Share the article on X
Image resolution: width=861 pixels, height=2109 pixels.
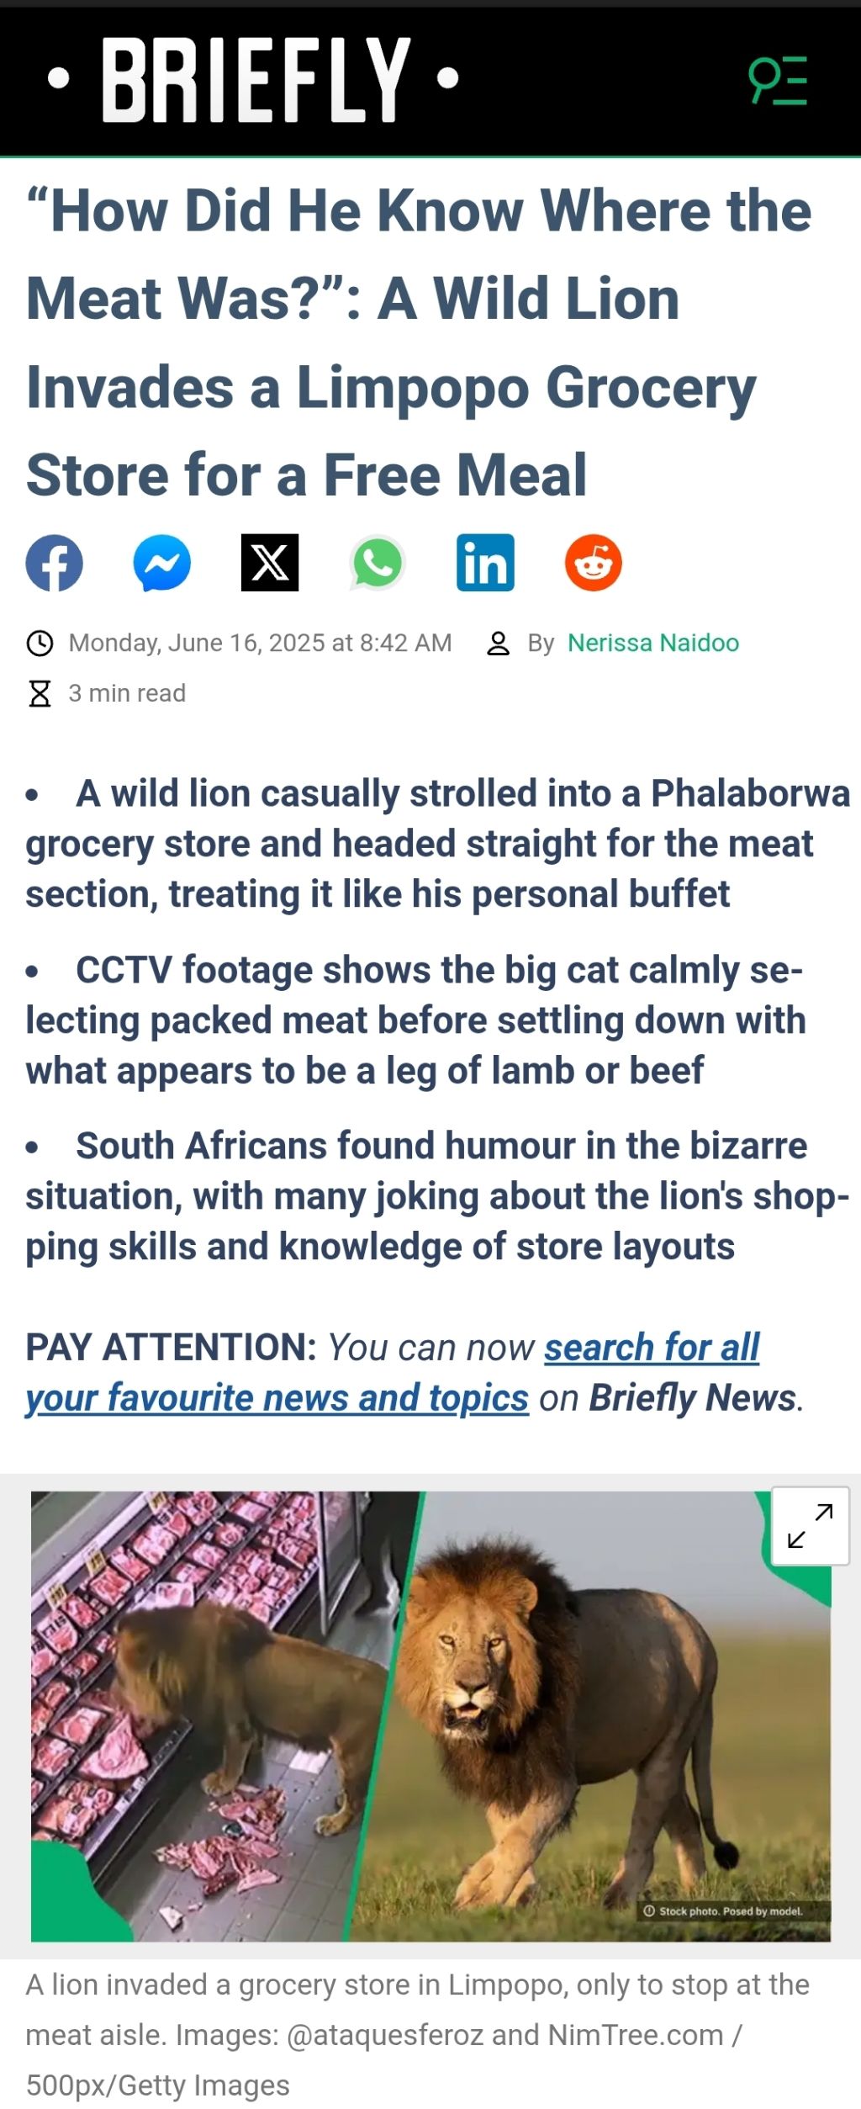point(270,563)
